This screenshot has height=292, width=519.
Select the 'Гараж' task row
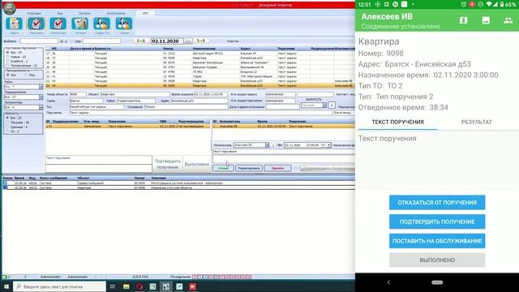(x=200, y=76)
